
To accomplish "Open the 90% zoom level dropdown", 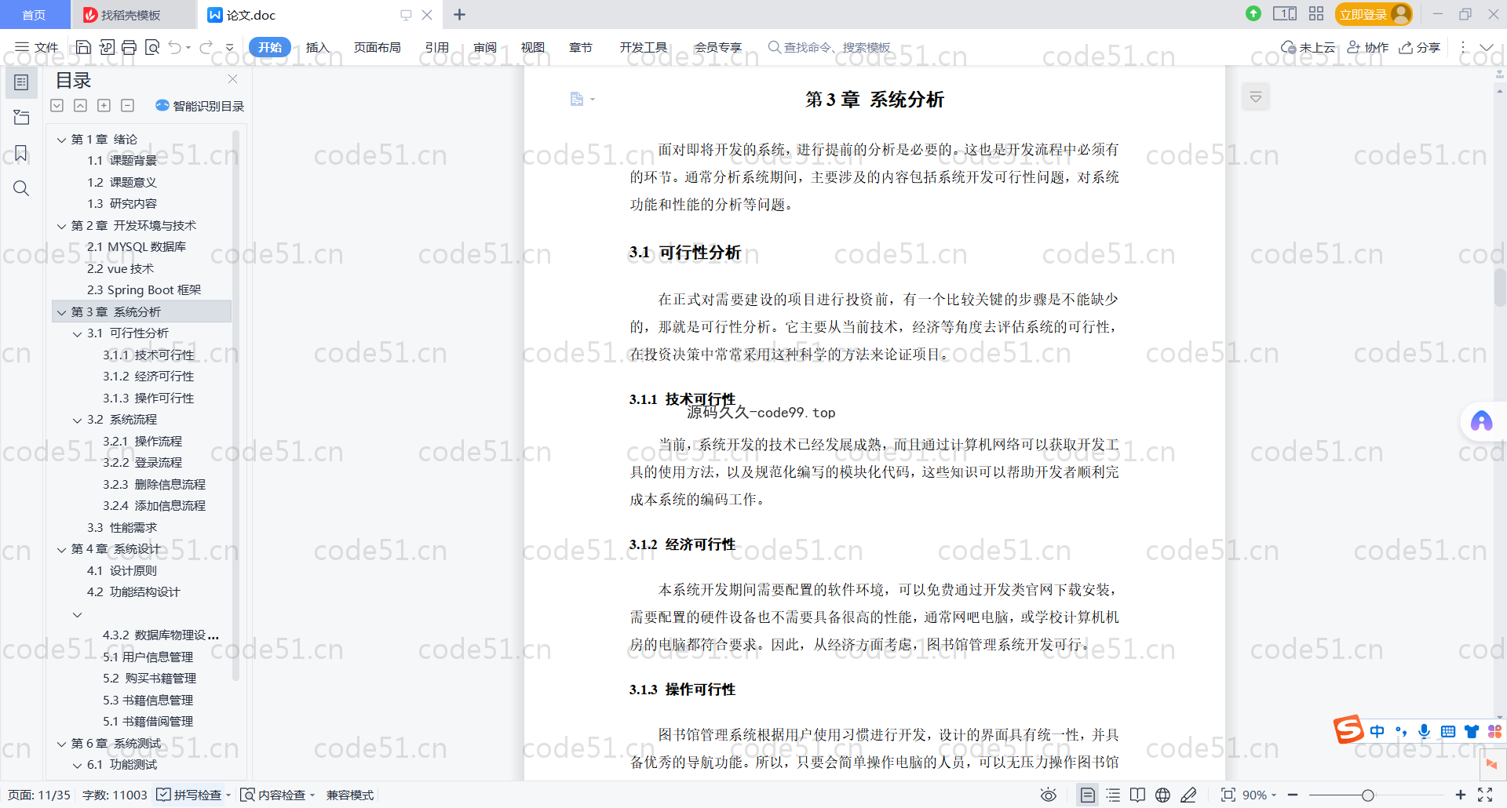I will coord(1260,795).
